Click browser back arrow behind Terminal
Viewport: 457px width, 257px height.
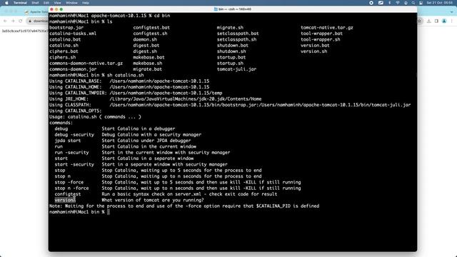point(5,21)
